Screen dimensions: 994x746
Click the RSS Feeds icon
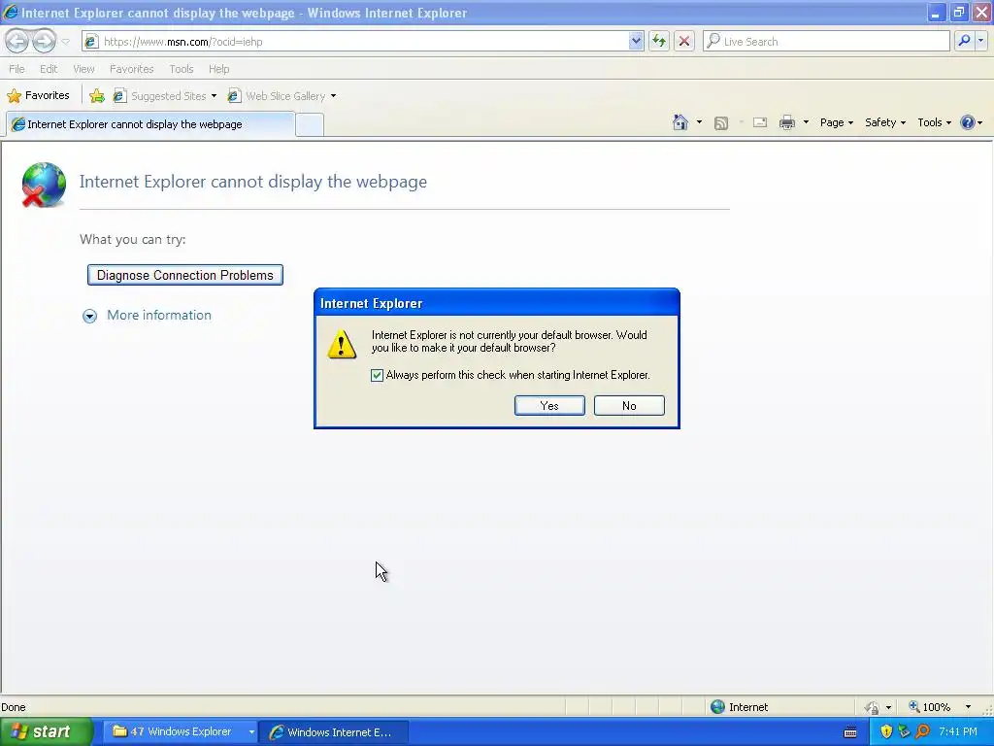721,123
